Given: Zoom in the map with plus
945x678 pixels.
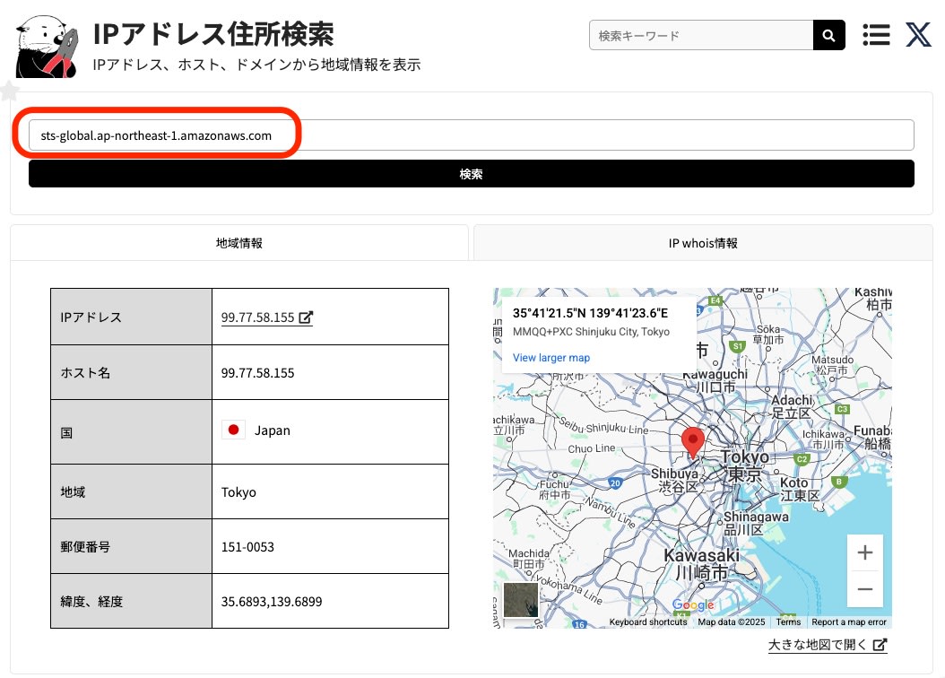Looking at the screenshot, I should click(865, 552).
